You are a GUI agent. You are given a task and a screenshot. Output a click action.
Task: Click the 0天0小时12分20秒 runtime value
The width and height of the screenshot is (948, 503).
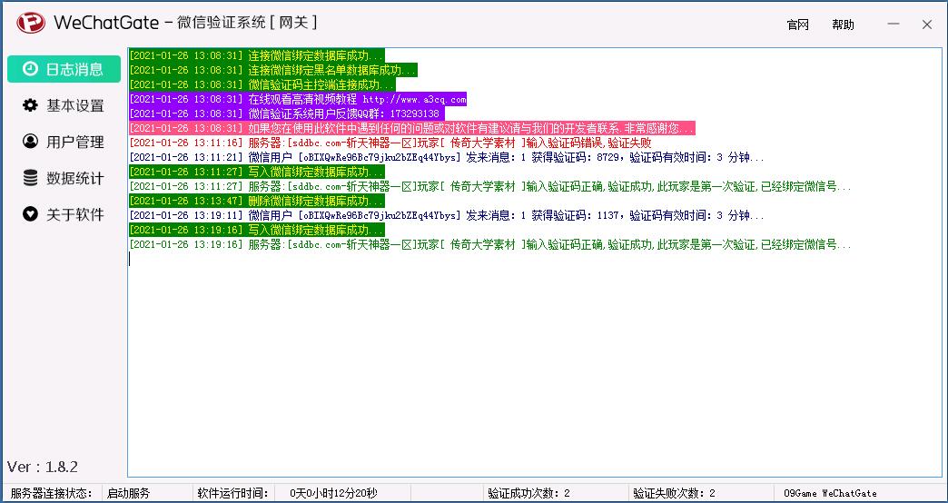(333, 493)
